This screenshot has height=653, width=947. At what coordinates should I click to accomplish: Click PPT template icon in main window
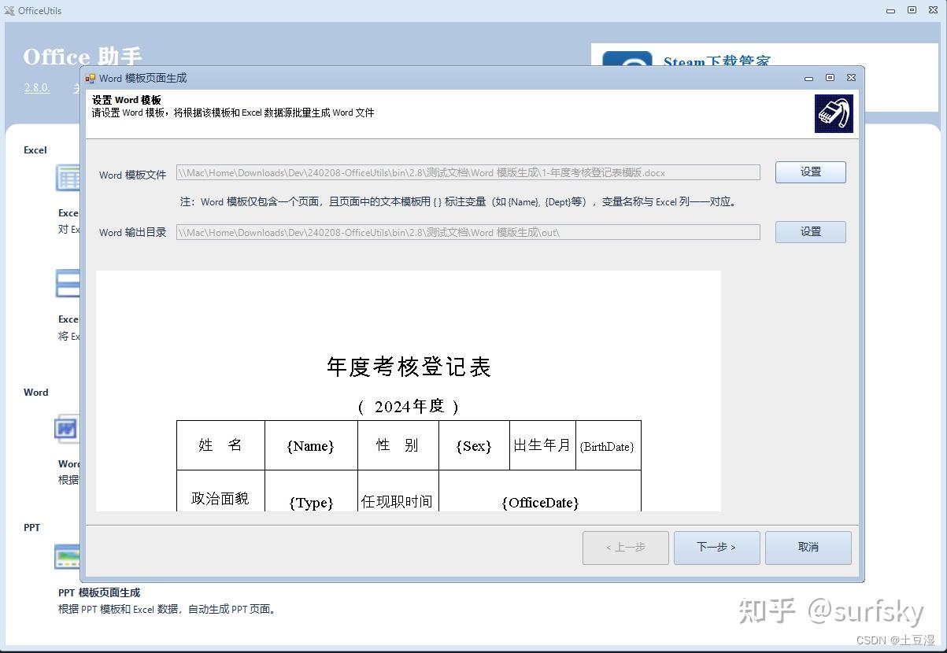click(68, 556)
